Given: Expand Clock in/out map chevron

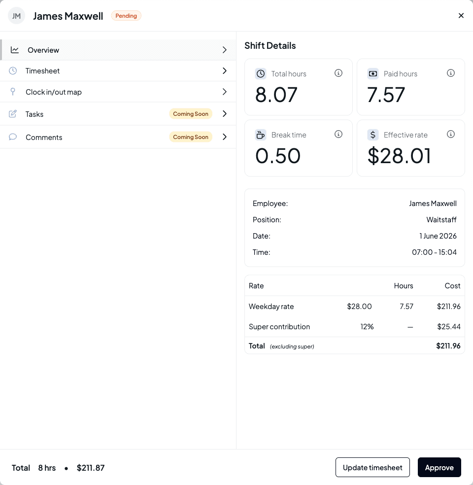Looking at the screenshot, I should [x=225, y=92].
